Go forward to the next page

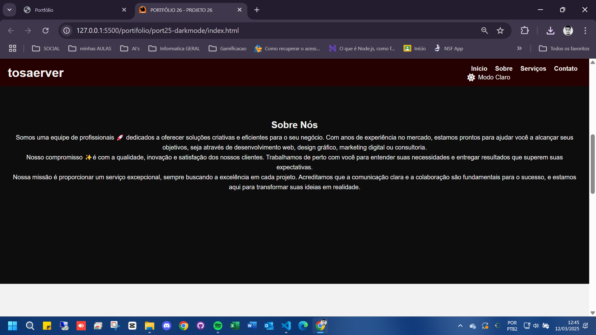coord(28,30)
